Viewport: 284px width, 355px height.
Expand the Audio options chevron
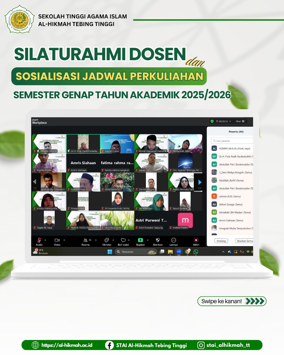(x=46, y=240)
